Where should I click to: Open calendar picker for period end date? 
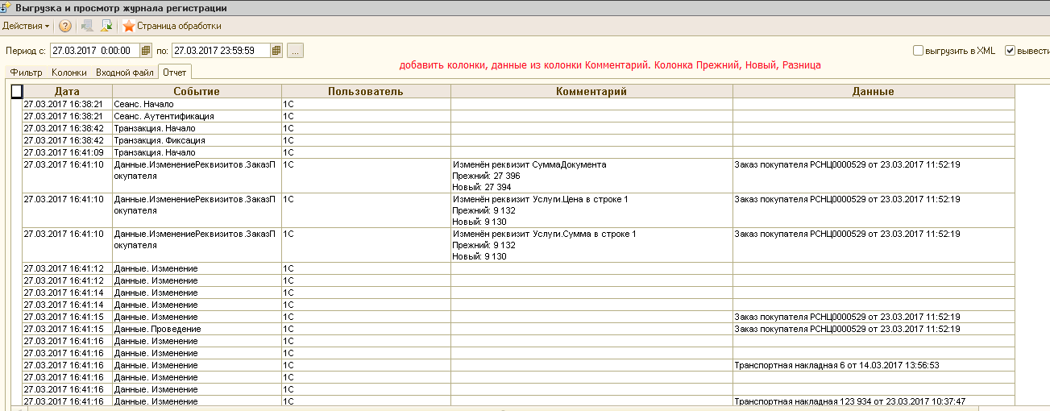coord(276,51)
